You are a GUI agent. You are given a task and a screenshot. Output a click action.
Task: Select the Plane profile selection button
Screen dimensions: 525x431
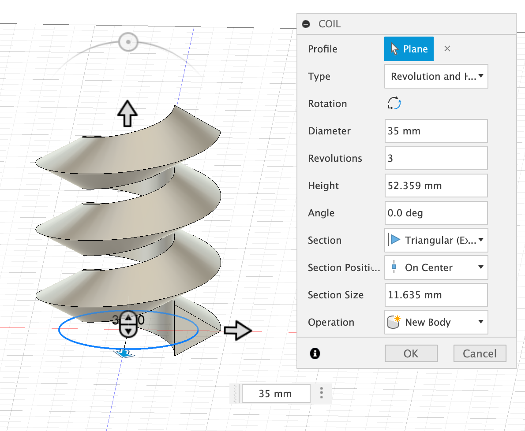click(409, 48)
